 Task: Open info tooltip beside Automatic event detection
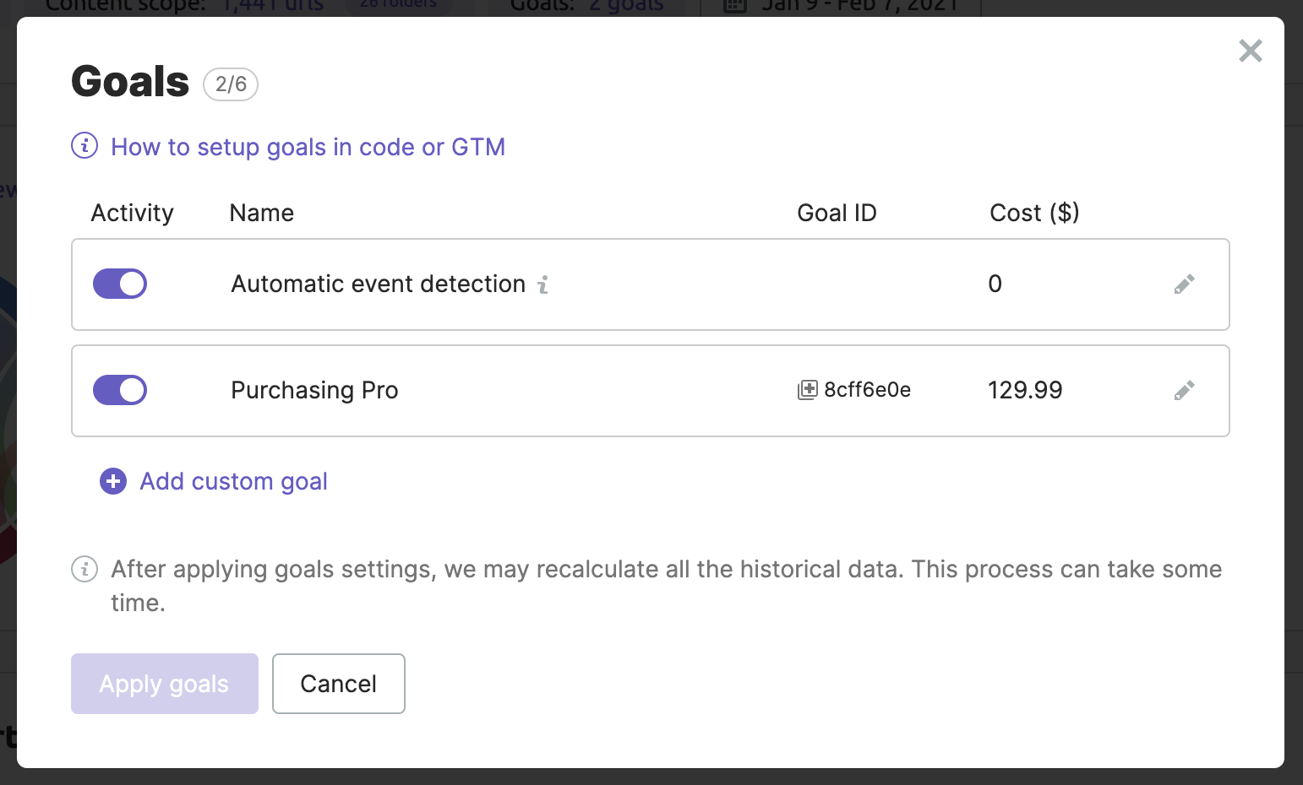pyautogui.click(x=544, y=284)
